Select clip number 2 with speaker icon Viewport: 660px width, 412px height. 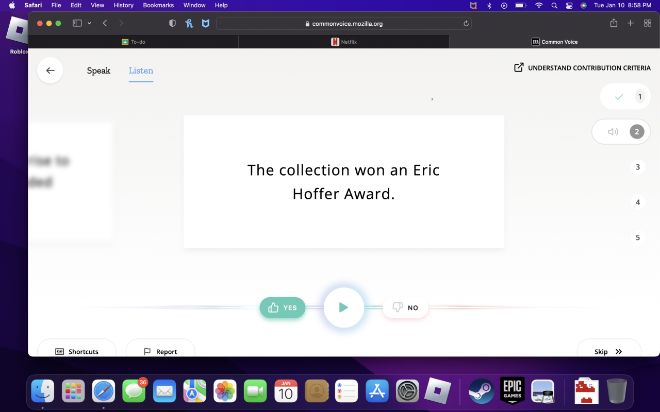click(x=621, y=132)
